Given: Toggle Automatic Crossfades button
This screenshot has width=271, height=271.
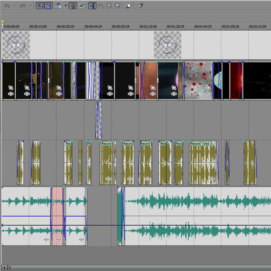Looking at the screenshot, I should [49, 5].
